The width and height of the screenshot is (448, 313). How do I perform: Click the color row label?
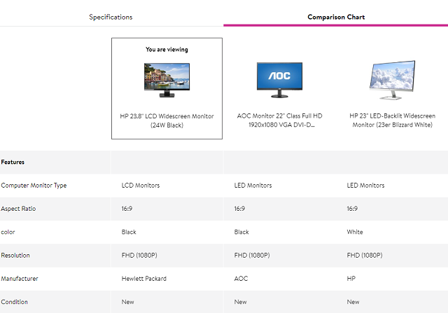coord(9,232)
